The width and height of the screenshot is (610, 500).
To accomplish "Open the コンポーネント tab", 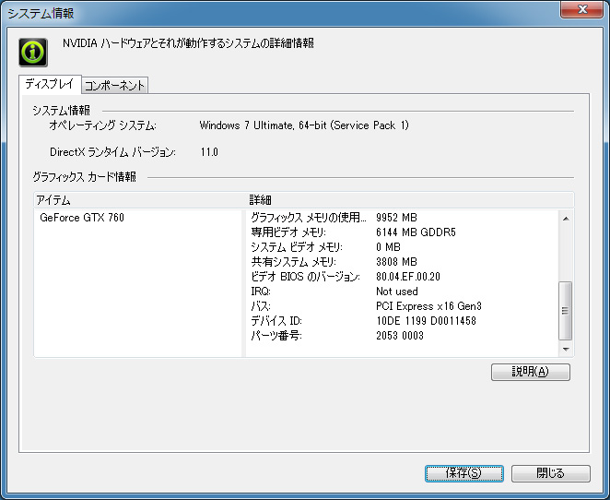I will click(x=115, y=85).
